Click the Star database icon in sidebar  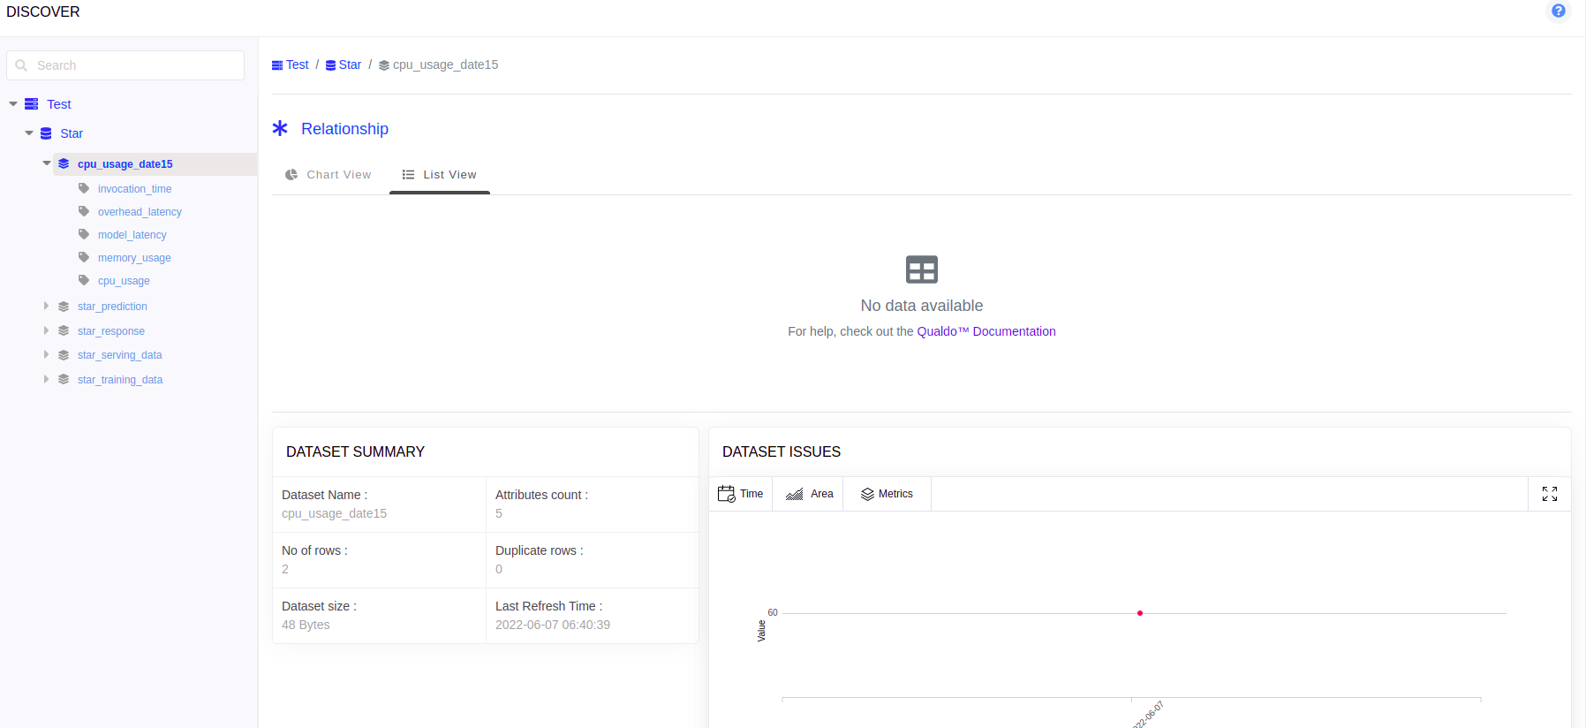[x=46, y=133]
